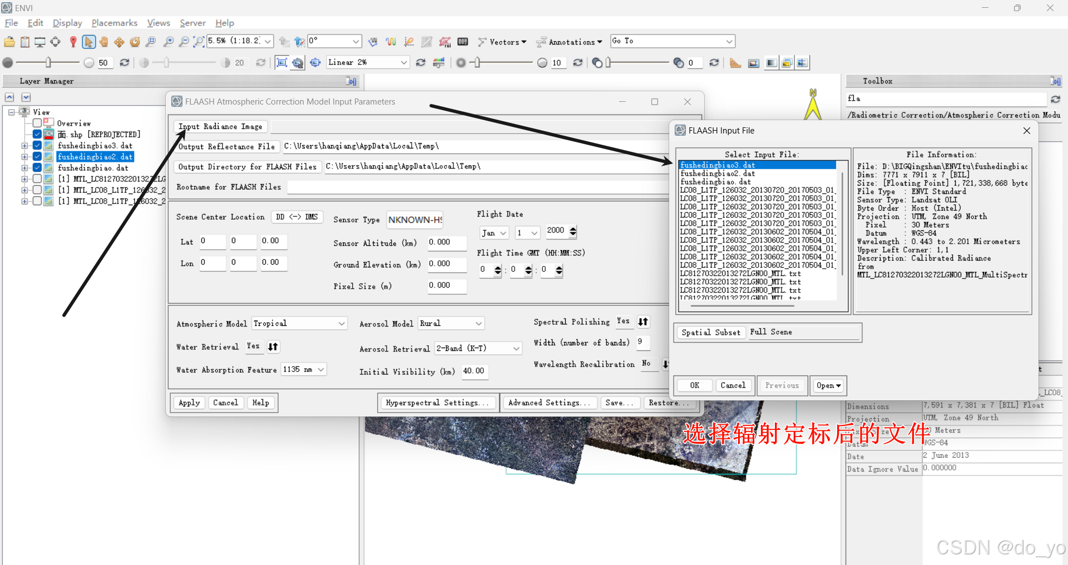This screenshot has height=565, width=1068.
Task: Click the Histogram stretch color icon
Action: tap(439, 63)
